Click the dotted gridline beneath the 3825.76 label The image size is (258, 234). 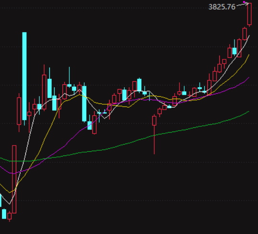[129, 8]
